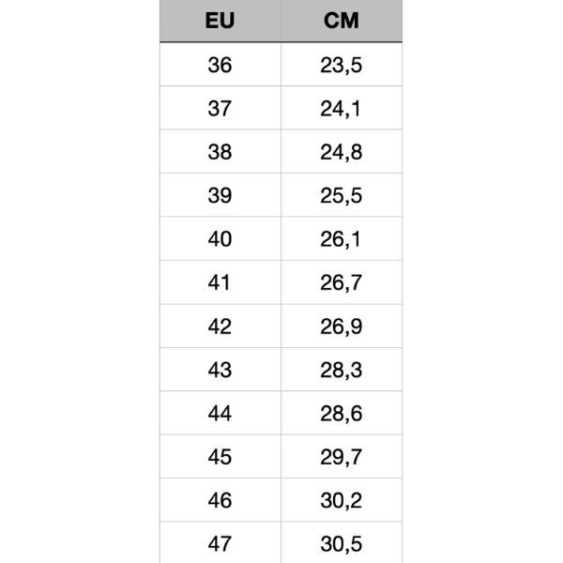The width and height of the screenshot is (563, 563).
Task: Choose the EU size 44 cell
Action: [x=220, y=413]
